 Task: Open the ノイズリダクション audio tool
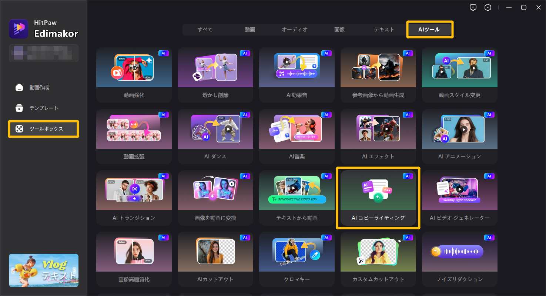tap(459, 259)
